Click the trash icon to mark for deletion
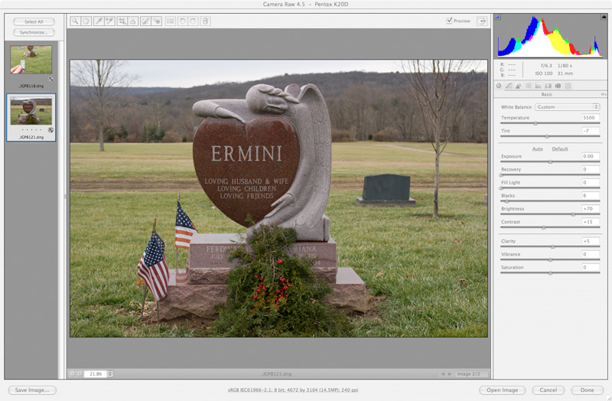Screen dimensions: 612x401 [205, 21]
